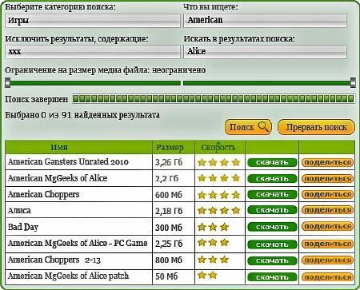This screenshot has width=360, height=290.
Task: Click the search-within-results field containing Alice
Action: click(265, 52)
